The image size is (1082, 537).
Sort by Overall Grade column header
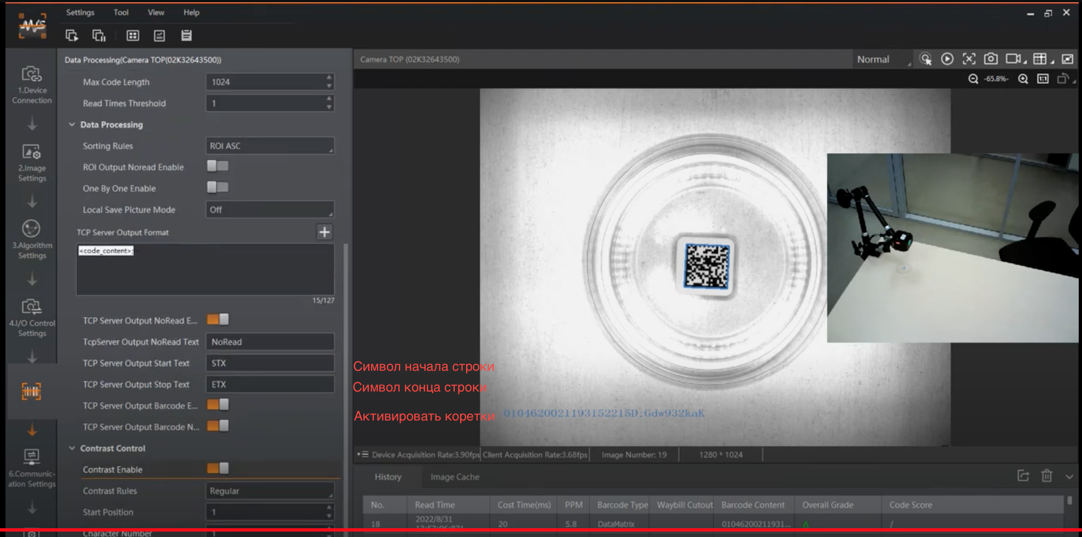pyautogui.click(x=838, y=505)
